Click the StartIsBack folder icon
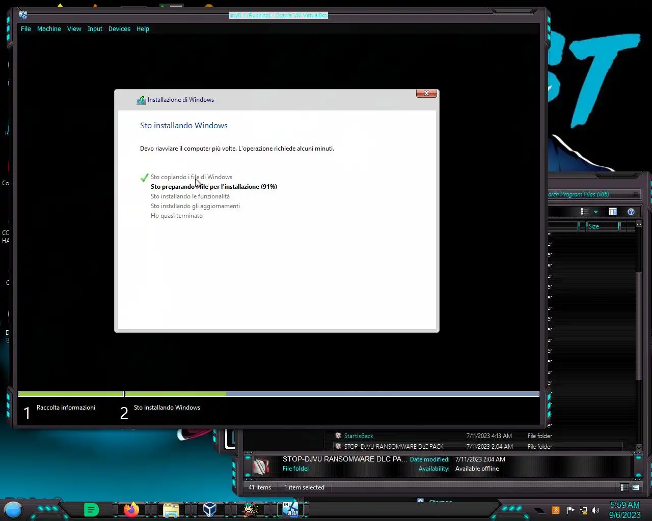Viewport: 652px width, 521px height. pyautogui.click(x=338, y=436)
